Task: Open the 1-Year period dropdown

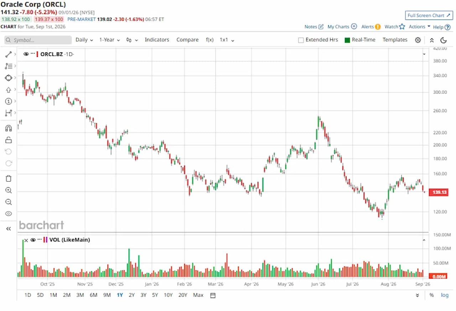Action: [x=109, y=40]
